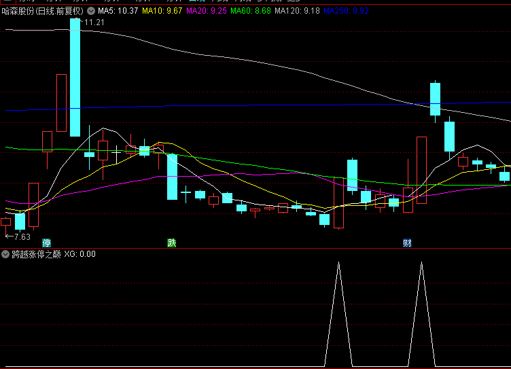Select the white cross doji candlestick

116,154
